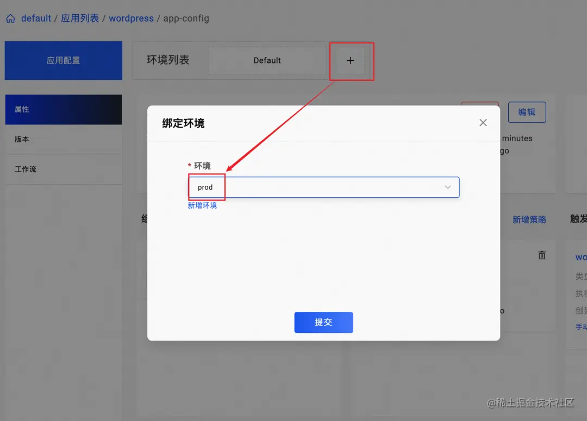Open the 环境 dropdown showing prod
This screenshot has width=587, height=421.
click(x=323, y=187)
